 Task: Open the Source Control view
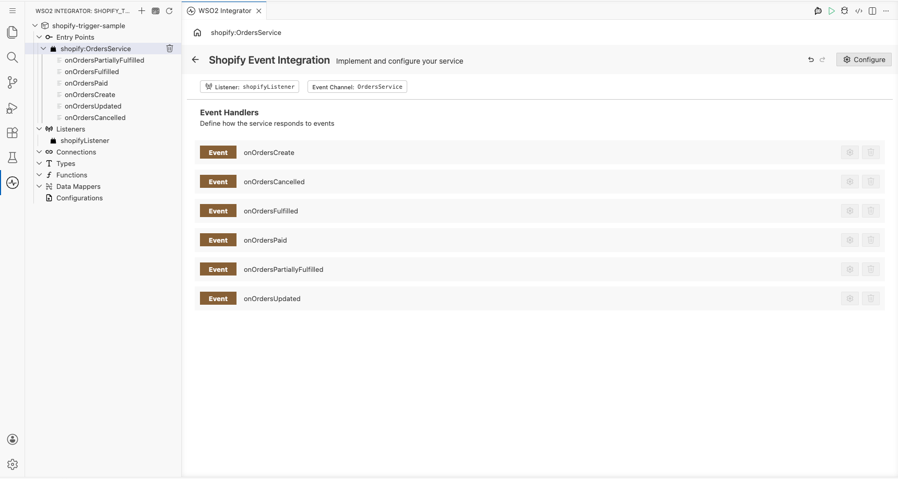click(x=13, y=82)
